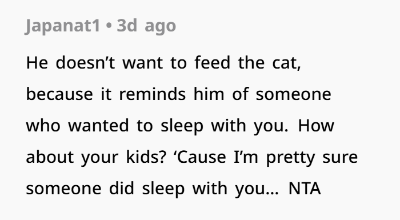The image size is (400, 220).
Task: Click the line starting "who wanted to sleep"
Action: [180, 126]
